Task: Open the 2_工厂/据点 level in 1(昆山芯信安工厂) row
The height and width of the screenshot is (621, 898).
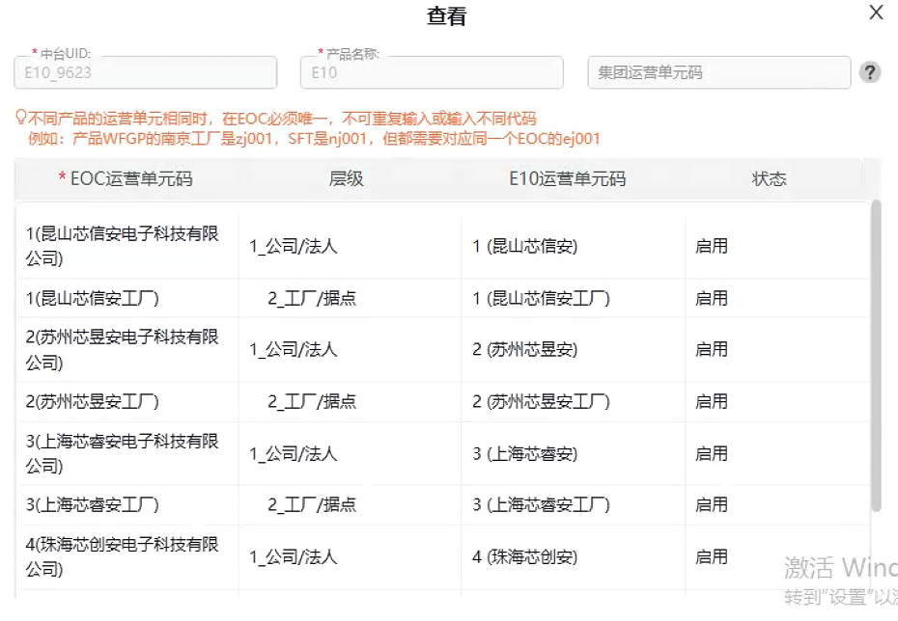Action: tap(311, 299)
